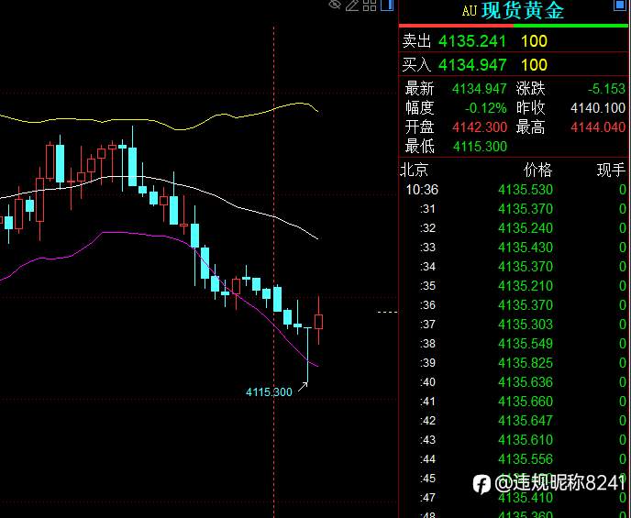The height and width of the screenshot is (518, 631).
Task: Click the 卖出 label
Action: pyautogui.click(x=416, y=41)
